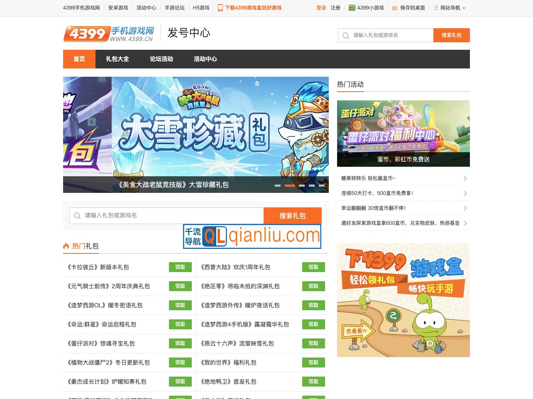Expand the 幸运翻翻翻 activity chevron

point(465,208)
